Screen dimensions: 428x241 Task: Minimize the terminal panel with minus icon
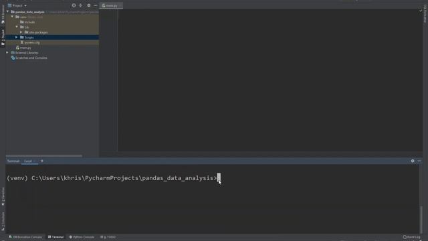tap(419, 161)
